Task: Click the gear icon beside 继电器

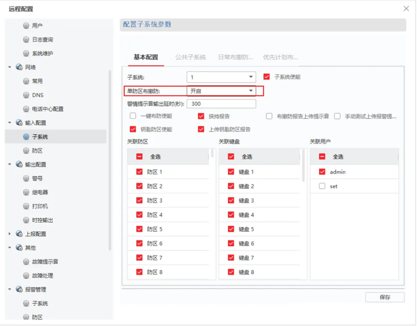Action: pyautogui.click(x=26, y=192)
